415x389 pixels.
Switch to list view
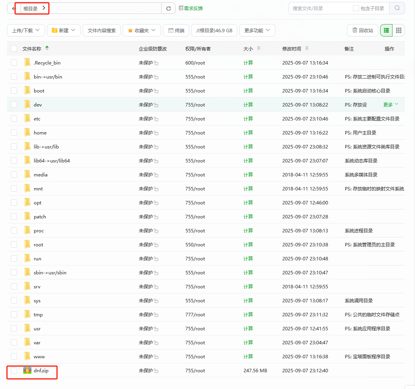(x=386, y=30)
